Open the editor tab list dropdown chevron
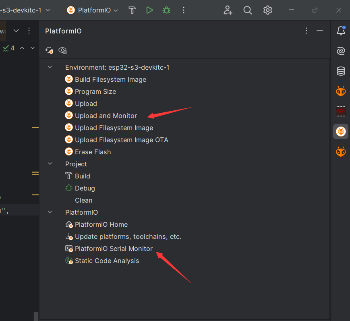The height and width of the screenshot is (321, 350). (16, 31)
